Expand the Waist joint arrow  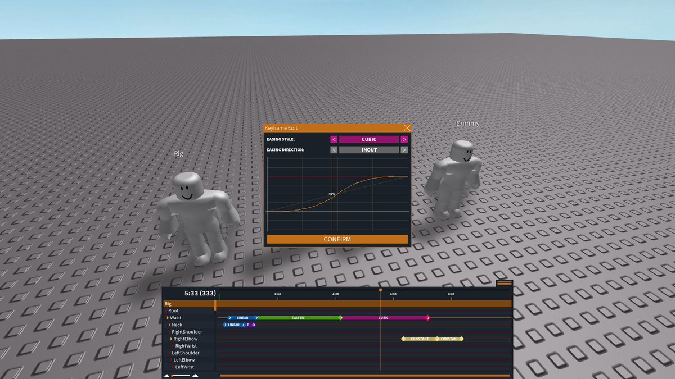(167, 318)
